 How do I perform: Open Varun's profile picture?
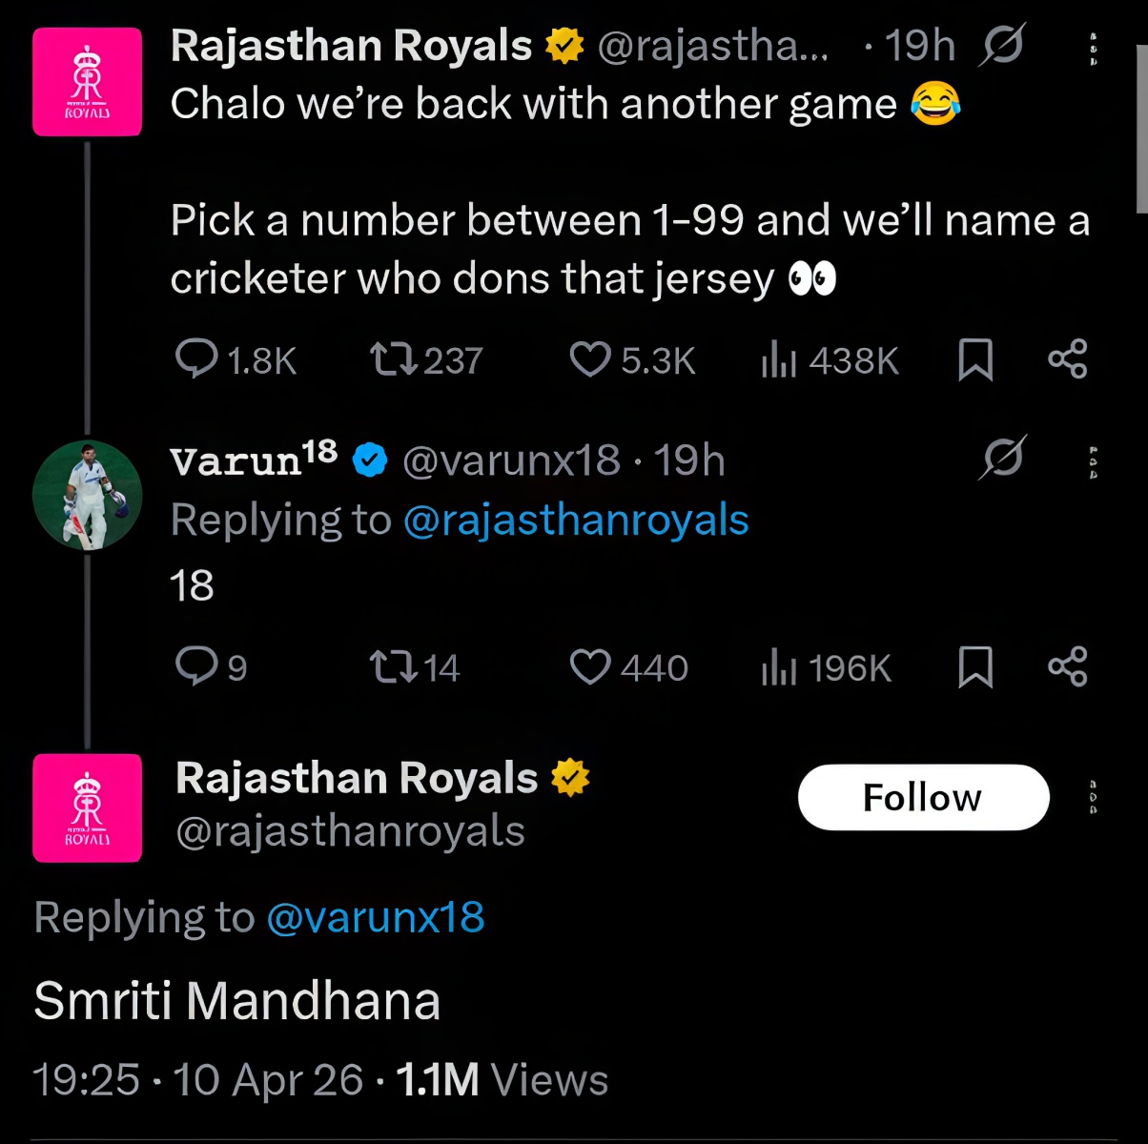(87, 494)
